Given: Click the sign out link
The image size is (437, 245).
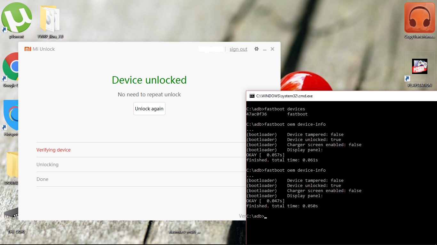Looking at the screenshot, I should click(x=238, y=49).
